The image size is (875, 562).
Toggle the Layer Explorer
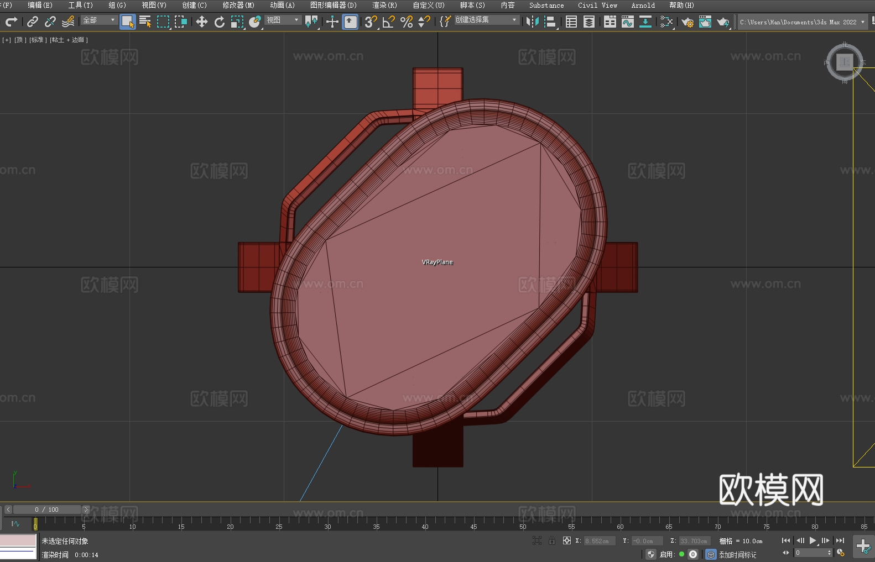(589, 22)
